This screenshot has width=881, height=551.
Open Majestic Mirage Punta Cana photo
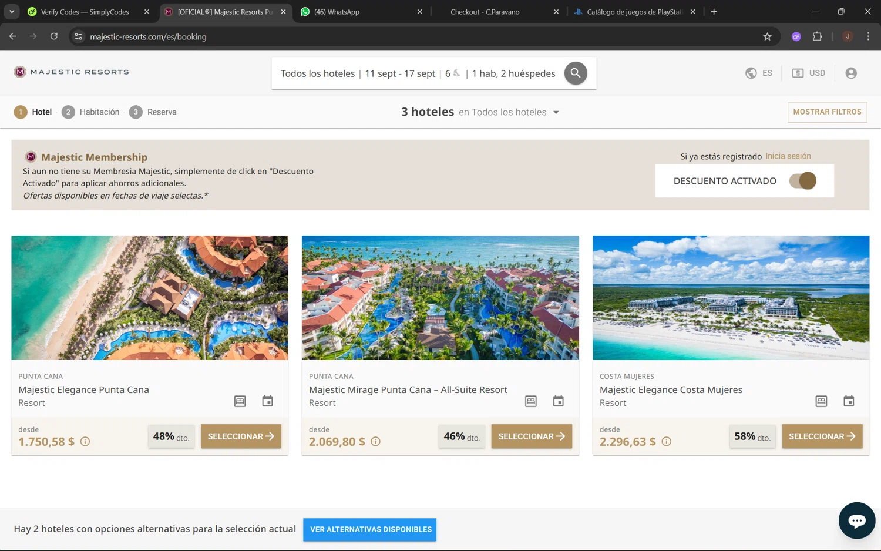[x=441, y=298]
